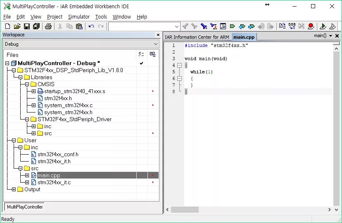Viewport: 342px width, 223px height.
Task: Toggle a breakpoint with the red circle icon
Action: tap(311, 26)
